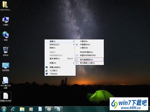Select the 网络 (Network) desktop icon
The image size is (150, 112).
pos(6,36)
